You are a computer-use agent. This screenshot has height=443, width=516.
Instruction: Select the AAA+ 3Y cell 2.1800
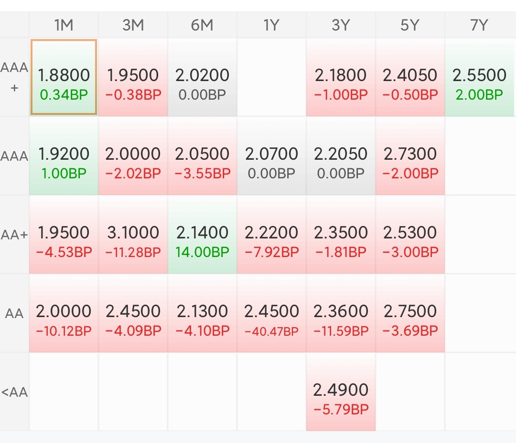click(341, 77)
